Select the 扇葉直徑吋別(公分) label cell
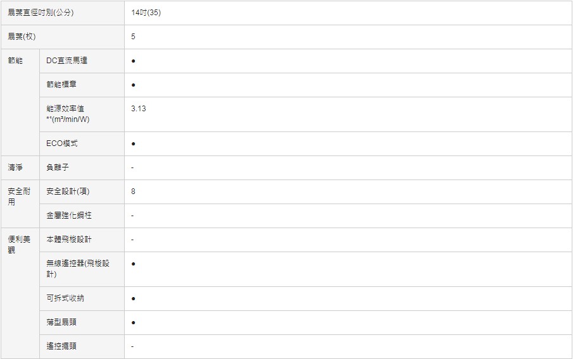573x359 pixels. click(63, 13)
